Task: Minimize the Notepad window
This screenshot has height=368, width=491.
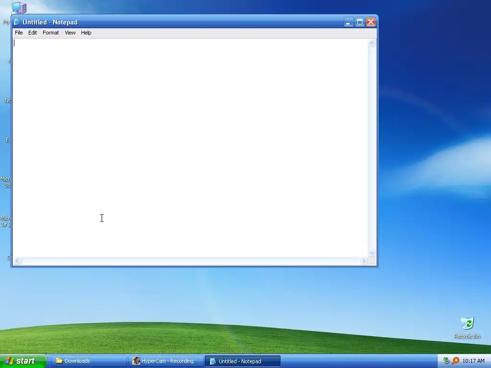Action: click(349, 22)
